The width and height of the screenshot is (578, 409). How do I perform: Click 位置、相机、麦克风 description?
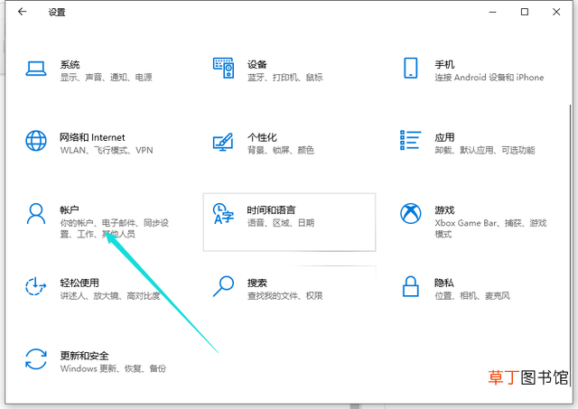pos(472,295)
